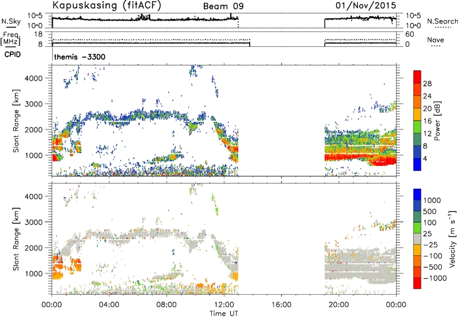The width and height of the screenshot is (458, 317).
Task: Click the velocity panel Slant Range [km] label
Action: 16,239
